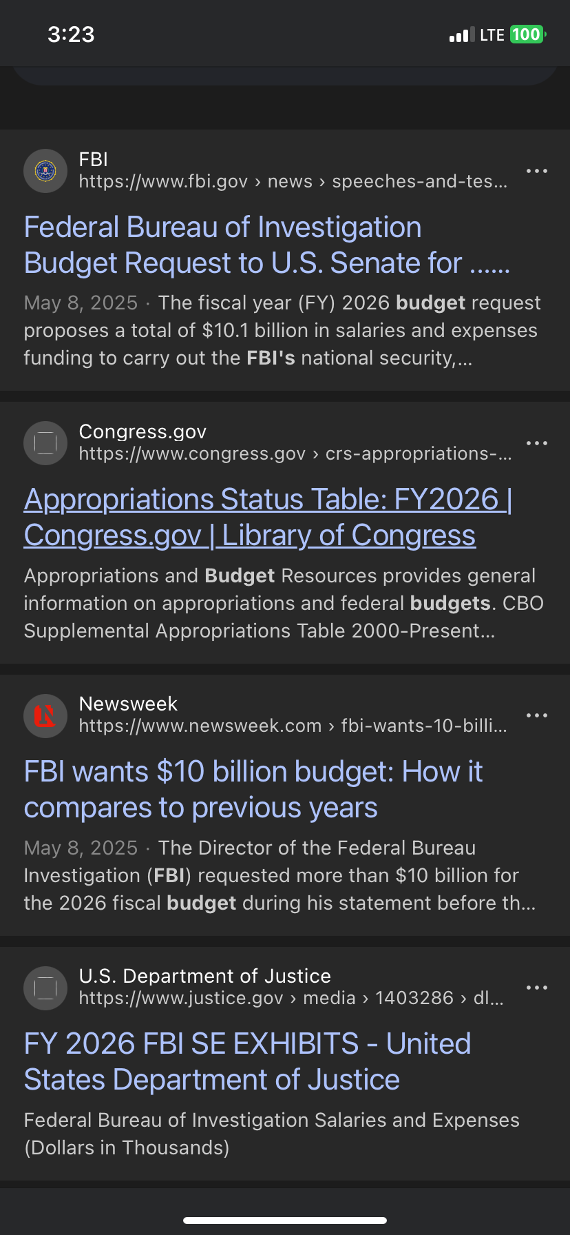Tap the newsweek.com URL breadcrumb
Image resolution: width=570 pixels, height=1235 pixels.
(x=293, y=726)
